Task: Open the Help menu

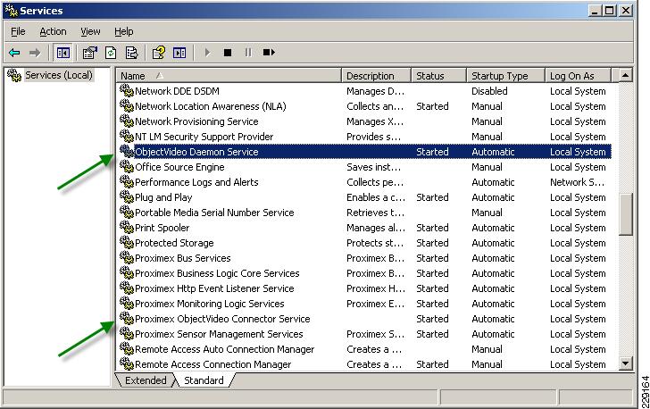Action: tap(123, 31)
